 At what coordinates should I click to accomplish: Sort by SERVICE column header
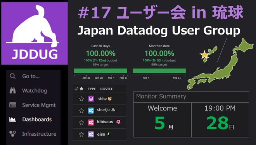106,89
